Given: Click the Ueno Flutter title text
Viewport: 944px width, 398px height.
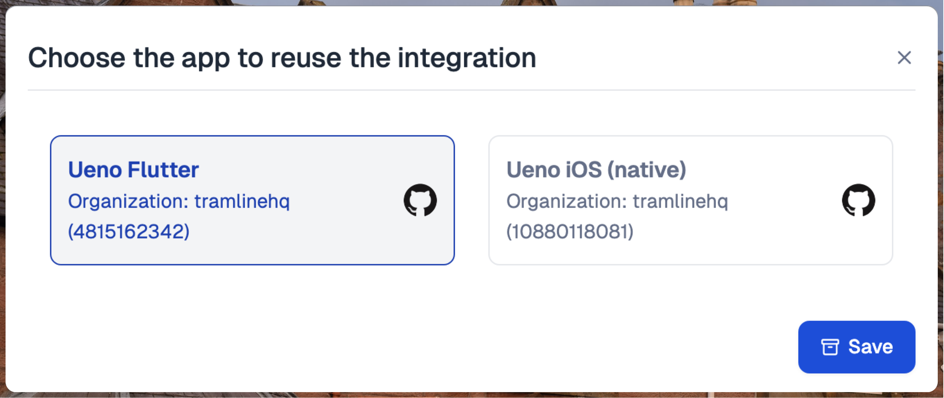Looking at the screenshot, I should 133,170.
